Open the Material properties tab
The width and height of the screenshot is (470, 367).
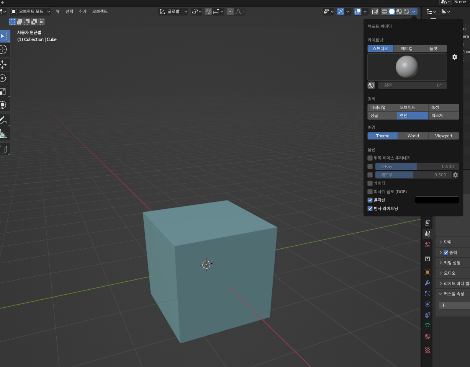pyautogui.click(x=427, y=336)
